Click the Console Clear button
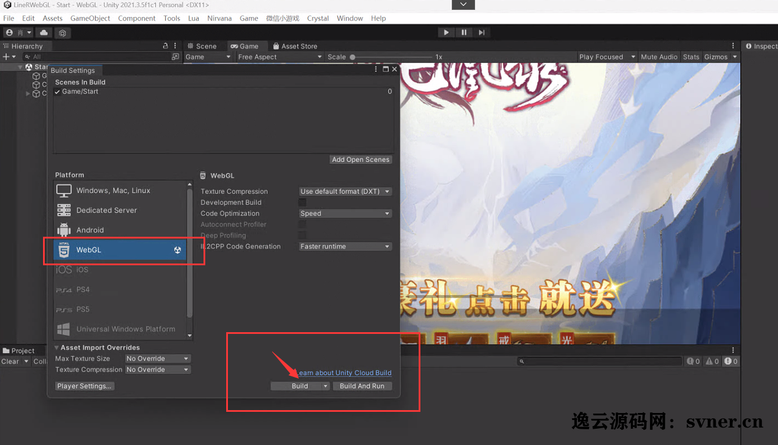This screenshot has height=445, width=778. [10, 361]
